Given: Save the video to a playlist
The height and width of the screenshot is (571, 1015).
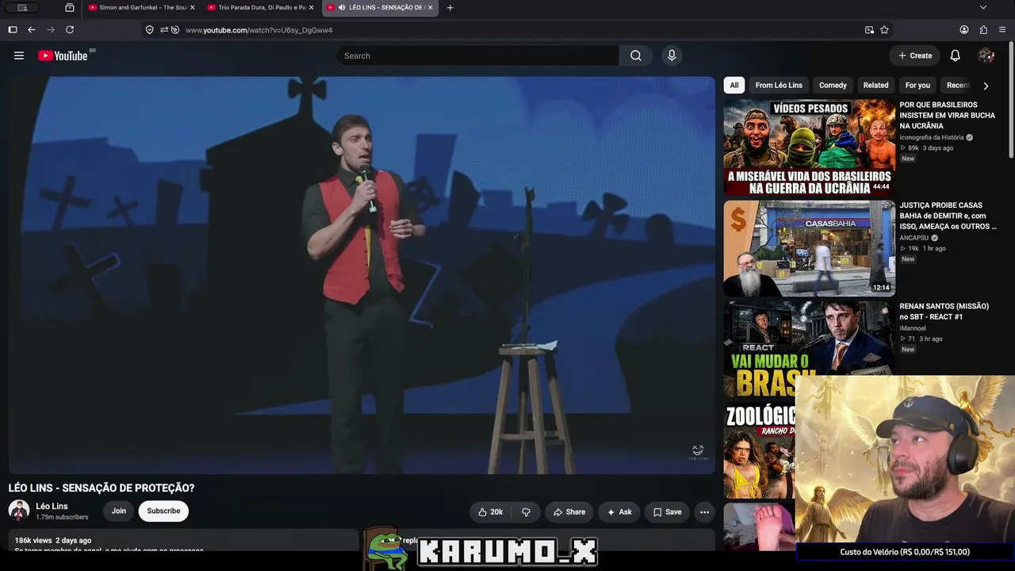Looking at the screenshot, I should tap(667, 512).
